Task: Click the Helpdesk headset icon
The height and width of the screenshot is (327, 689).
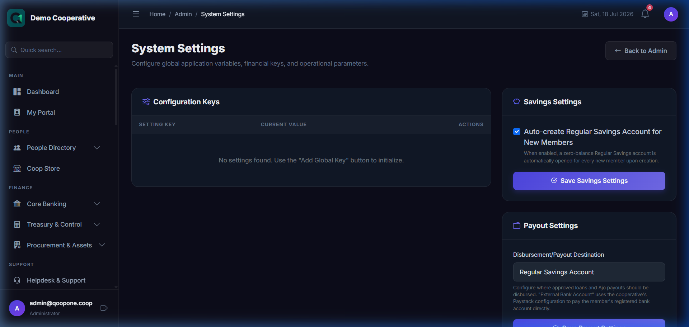Action: click(17, 280)
